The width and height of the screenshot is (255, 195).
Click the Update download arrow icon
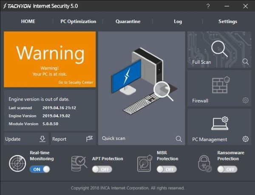tap(42, 139)
